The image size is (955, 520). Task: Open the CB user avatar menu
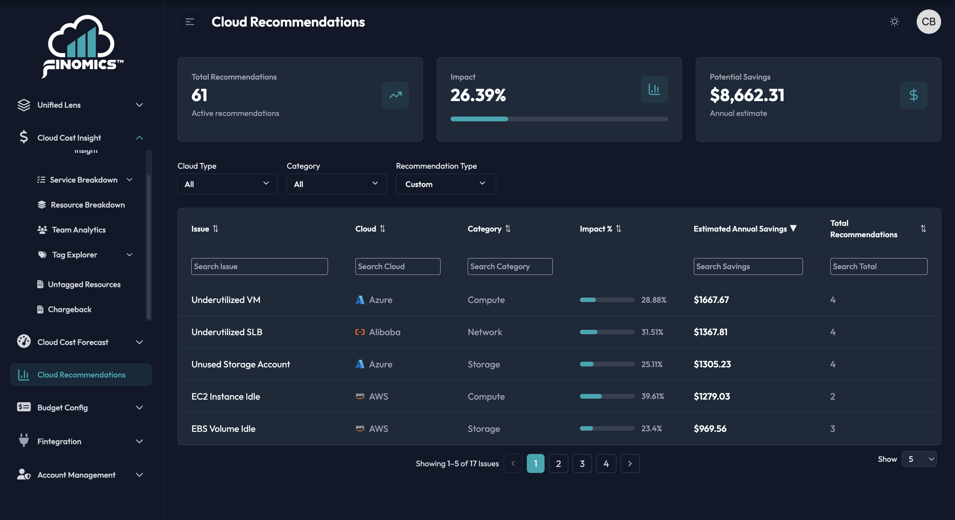point(928,21)
